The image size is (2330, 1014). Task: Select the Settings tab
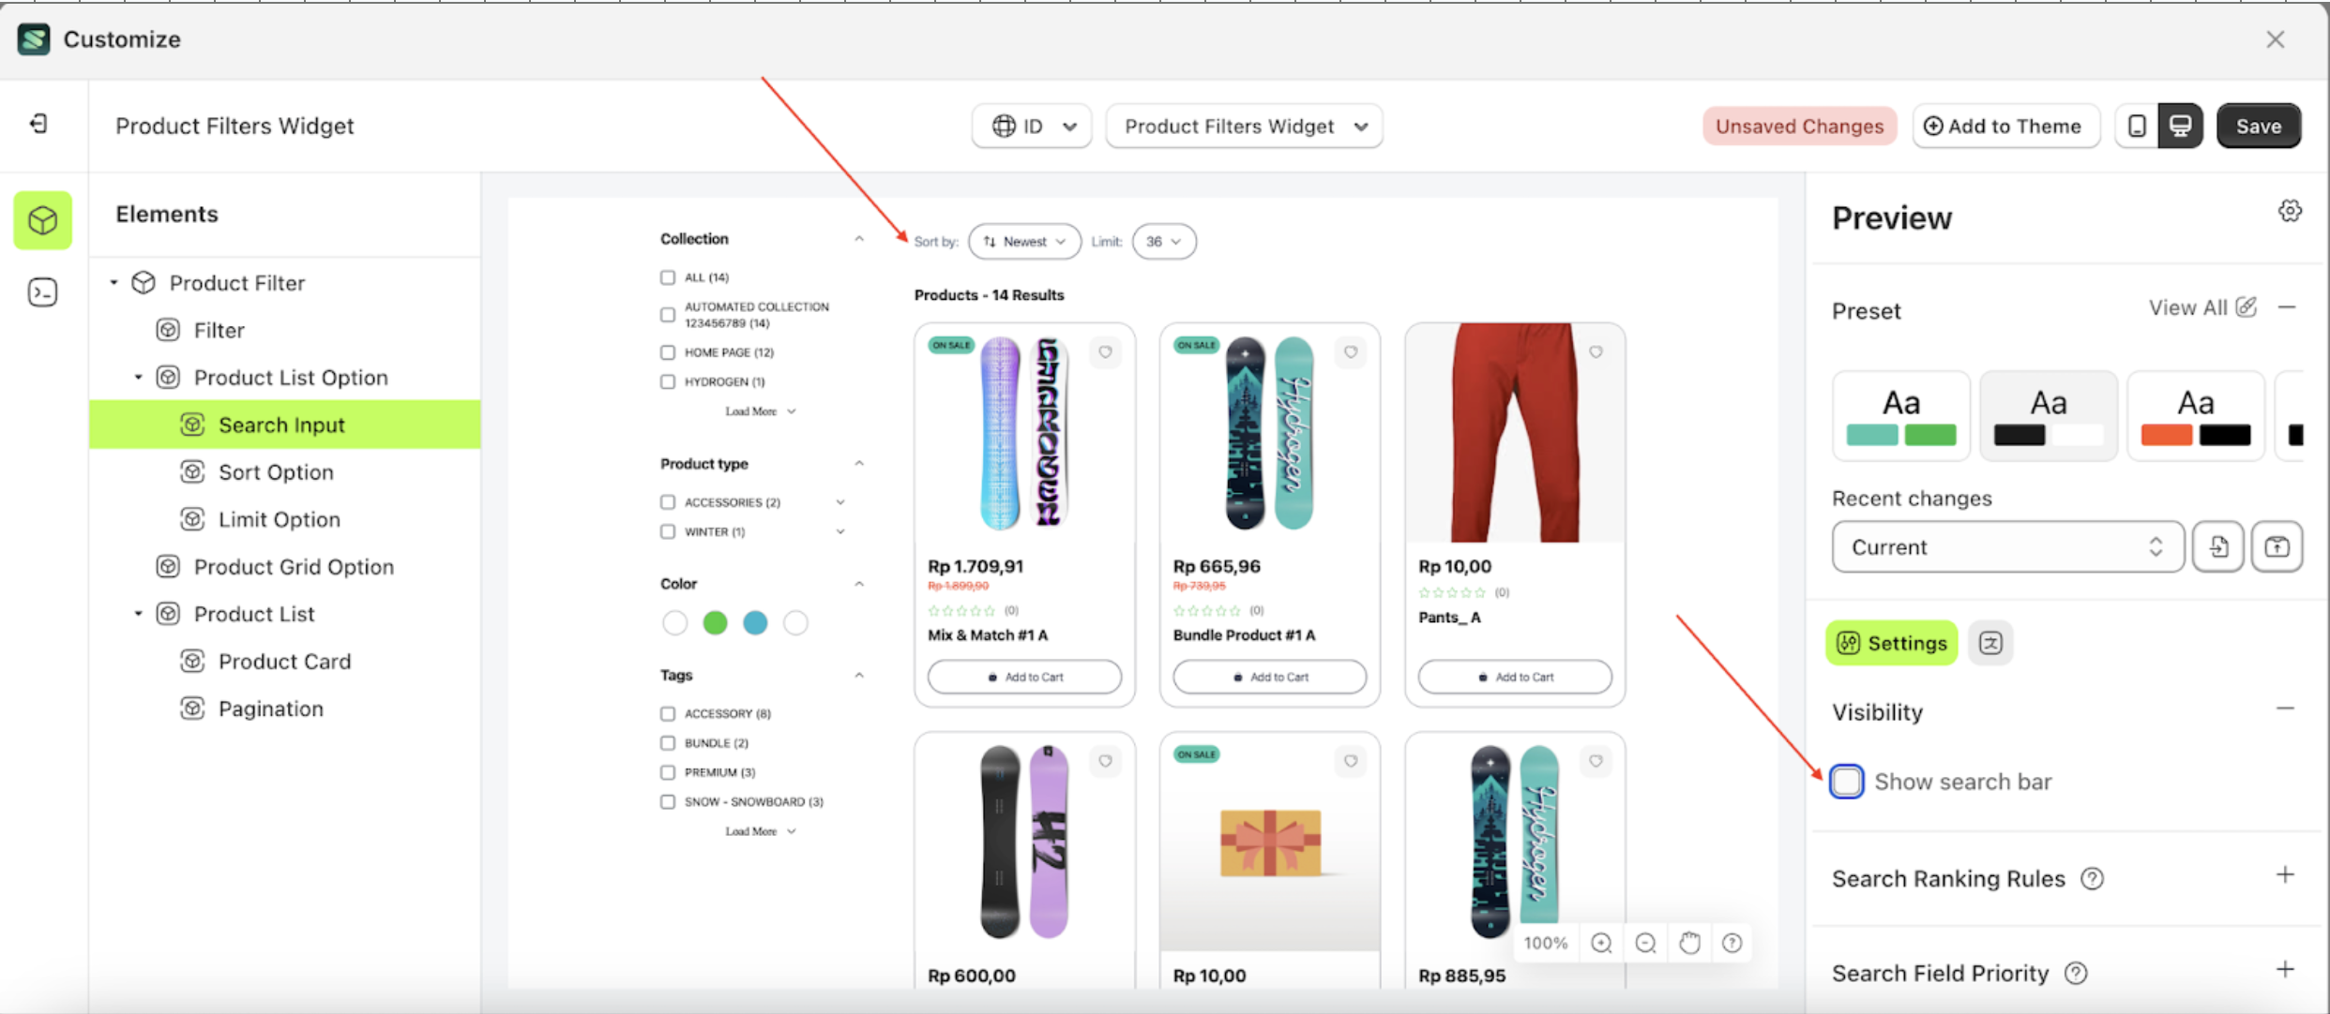pyautogui.click(x=1892, y=643)
